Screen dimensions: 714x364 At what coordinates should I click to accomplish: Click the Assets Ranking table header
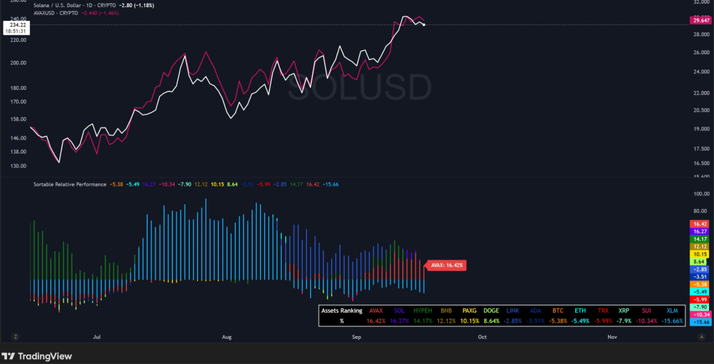tap(342, 310)
